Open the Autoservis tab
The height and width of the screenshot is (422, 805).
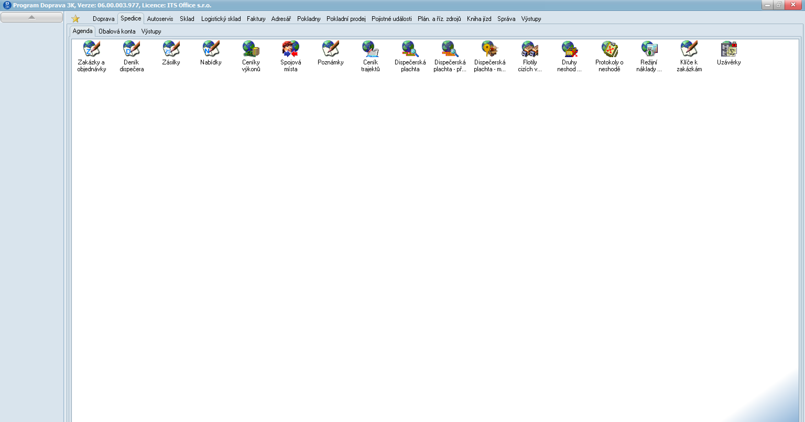[x=160, y=19]
